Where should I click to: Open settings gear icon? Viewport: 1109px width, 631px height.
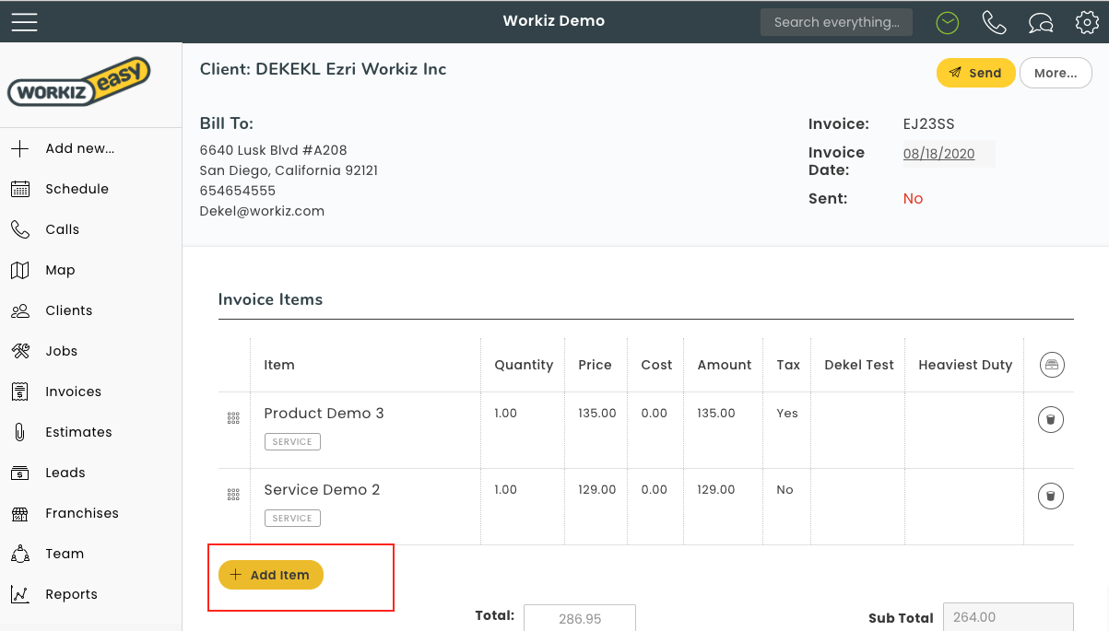pyautogui.click(x=1087, y=22)
